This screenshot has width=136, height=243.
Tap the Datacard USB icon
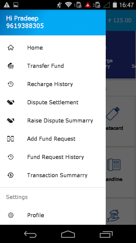tap(113, 114)
